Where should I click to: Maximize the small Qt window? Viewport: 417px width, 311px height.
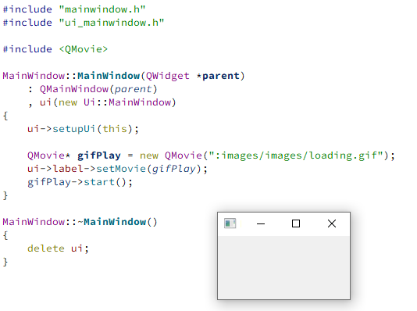296,223
